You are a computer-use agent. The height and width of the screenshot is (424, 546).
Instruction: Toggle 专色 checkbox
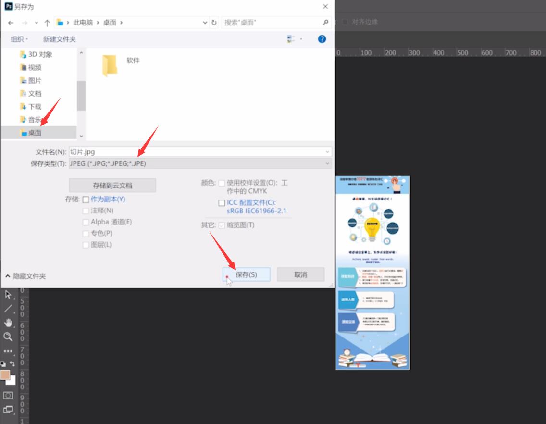pyautogui.click(x=86, y=234)
